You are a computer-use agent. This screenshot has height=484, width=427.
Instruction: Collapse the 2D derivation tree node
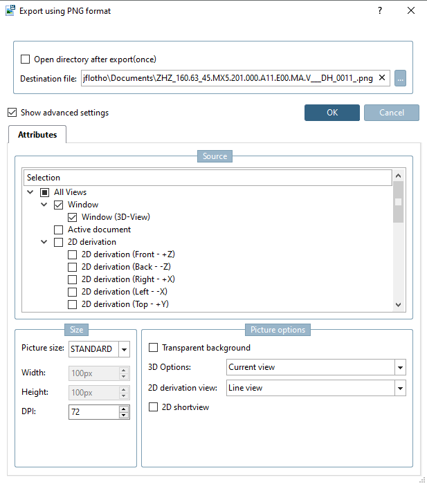click(x=44, y=242)
